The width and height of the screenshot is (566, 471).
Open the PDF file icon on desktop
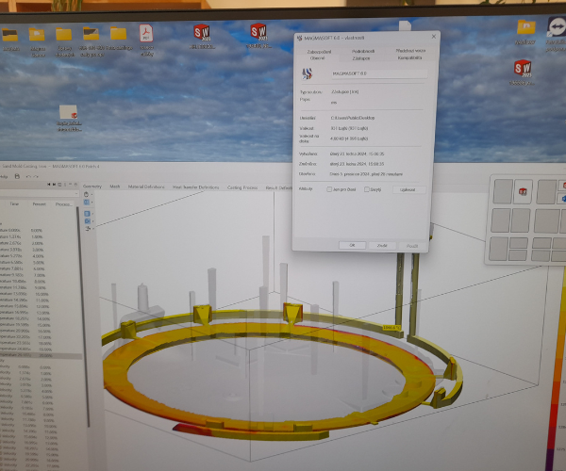[147, 34]
